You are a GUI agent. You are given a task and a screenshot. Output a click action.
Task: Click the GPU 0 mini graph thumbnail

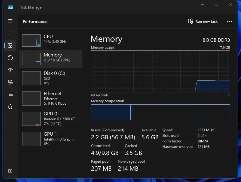tap(31, 119)
